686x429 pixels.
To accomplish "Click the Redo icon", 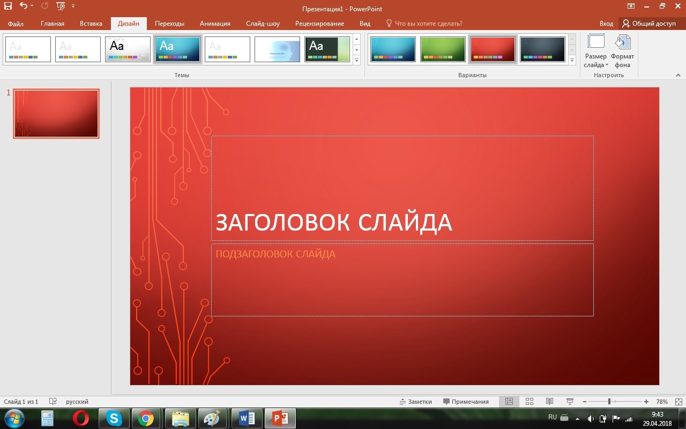I will 44,6.
